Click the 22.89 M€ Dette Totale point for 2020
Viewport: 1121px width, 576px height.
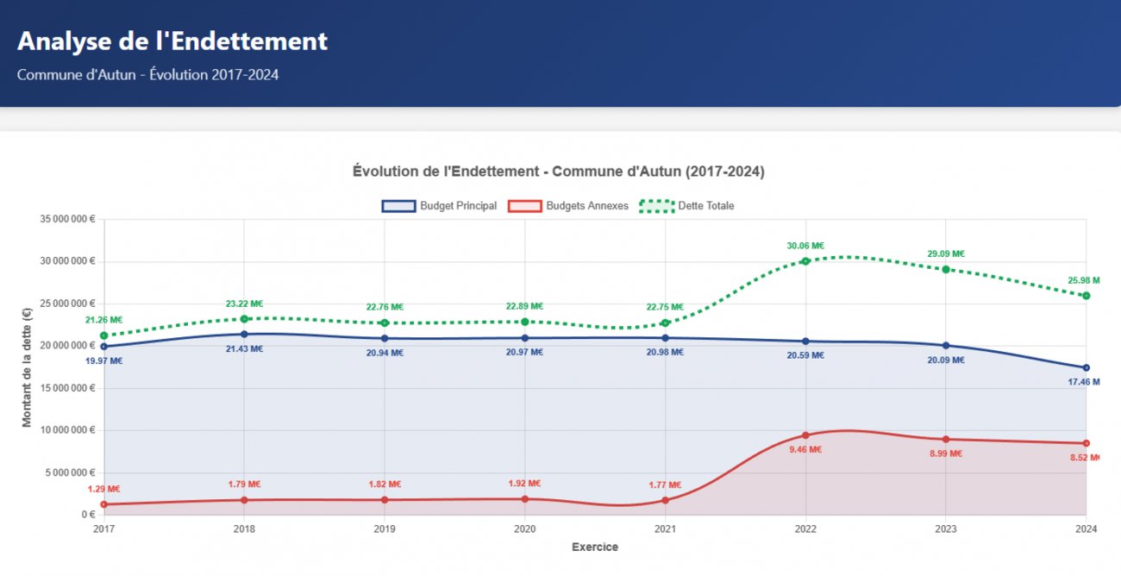[x=525, y=322]
